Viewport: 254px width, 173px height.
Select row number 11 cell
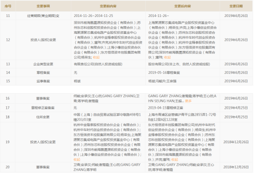(8, 16)
